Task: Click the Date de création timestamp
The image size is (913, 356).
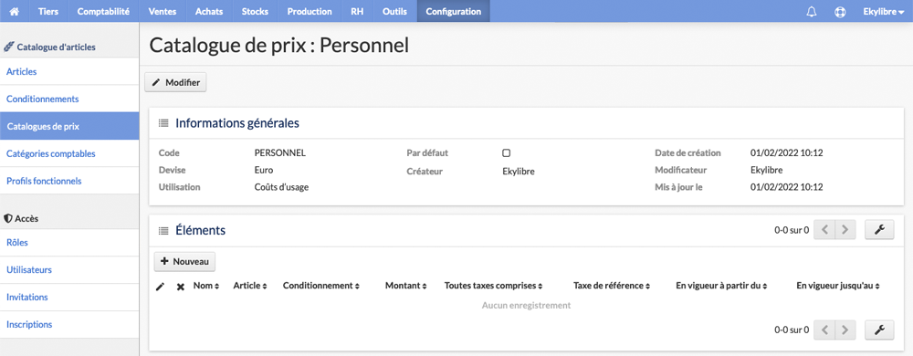Action: pyautogui.click(x=787, y=153)
